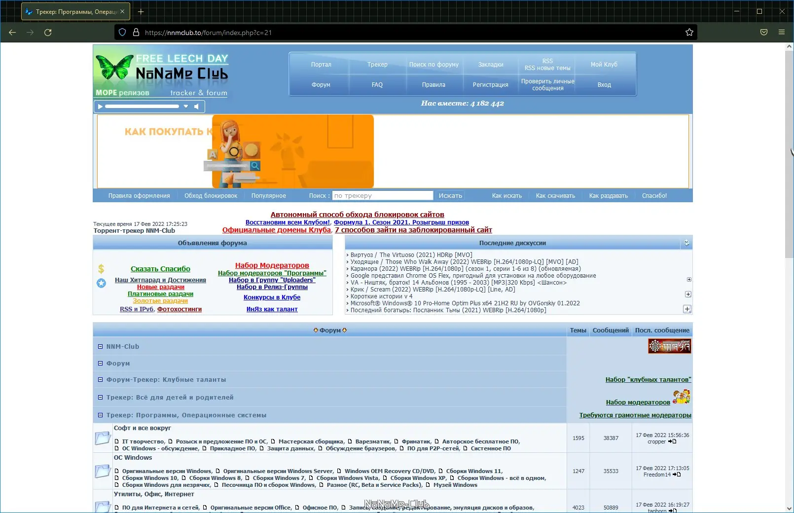Open Поиск по форуму menu item
This screenshot has width=794, height=513.
(434, 65)
